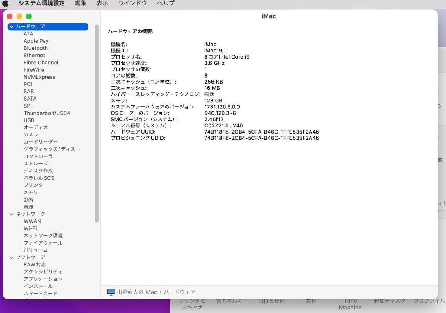Open プリンタとスキャナ preferences
Viewport: 446px width, 313px height.
(191, 304)
